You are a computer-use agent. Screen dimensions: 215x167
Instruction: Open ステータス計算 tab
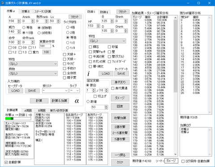coord(43,11)
